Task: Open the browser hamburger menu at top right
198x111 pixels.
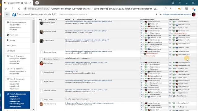Action: pos(180,3)
